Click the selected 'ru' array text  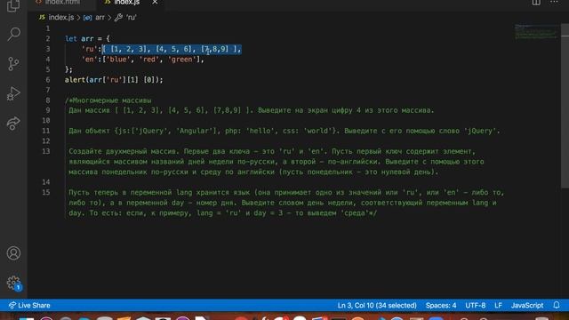tap(172, 49)
